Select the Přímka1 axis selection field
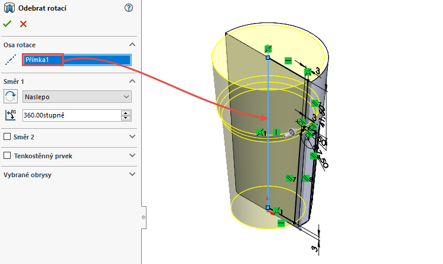 77,60
